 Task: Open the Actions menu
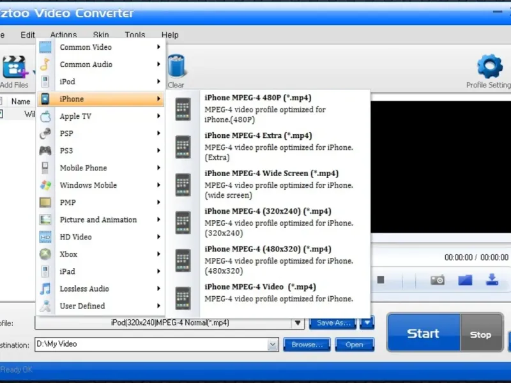pyautogui.click(x=63, y=35)
